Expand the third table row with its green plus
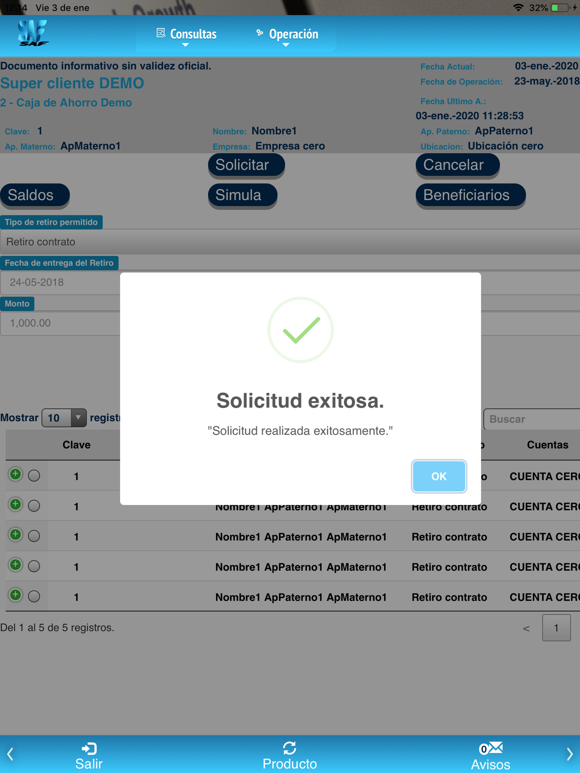Viewport: 580px width, 773px height. (15, 534)
